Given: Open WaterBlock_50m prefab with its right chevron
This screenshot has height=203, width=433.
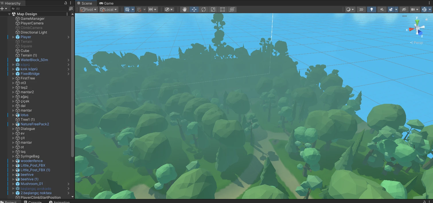Looking at the screenshot, I should [69, 60].
